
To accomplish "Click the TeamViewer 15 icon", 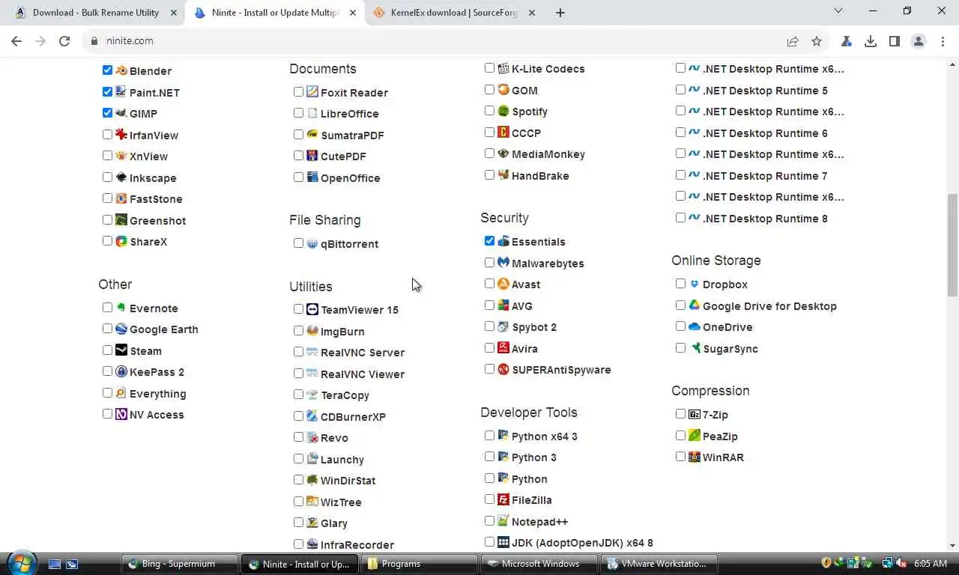I will (312, 309).
